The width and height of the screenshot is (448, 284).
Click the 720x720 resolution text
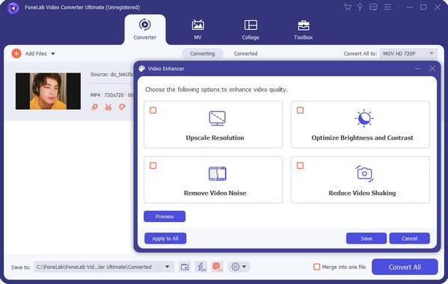(114, 95)
